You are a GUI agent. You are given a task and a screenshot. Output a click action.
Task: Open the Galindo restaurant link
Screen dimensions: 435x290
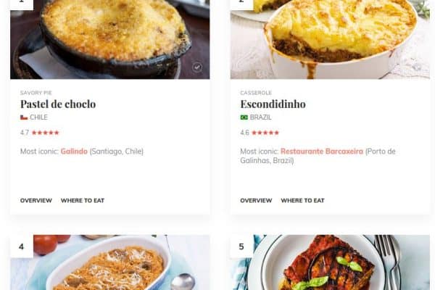coord(74,152)
